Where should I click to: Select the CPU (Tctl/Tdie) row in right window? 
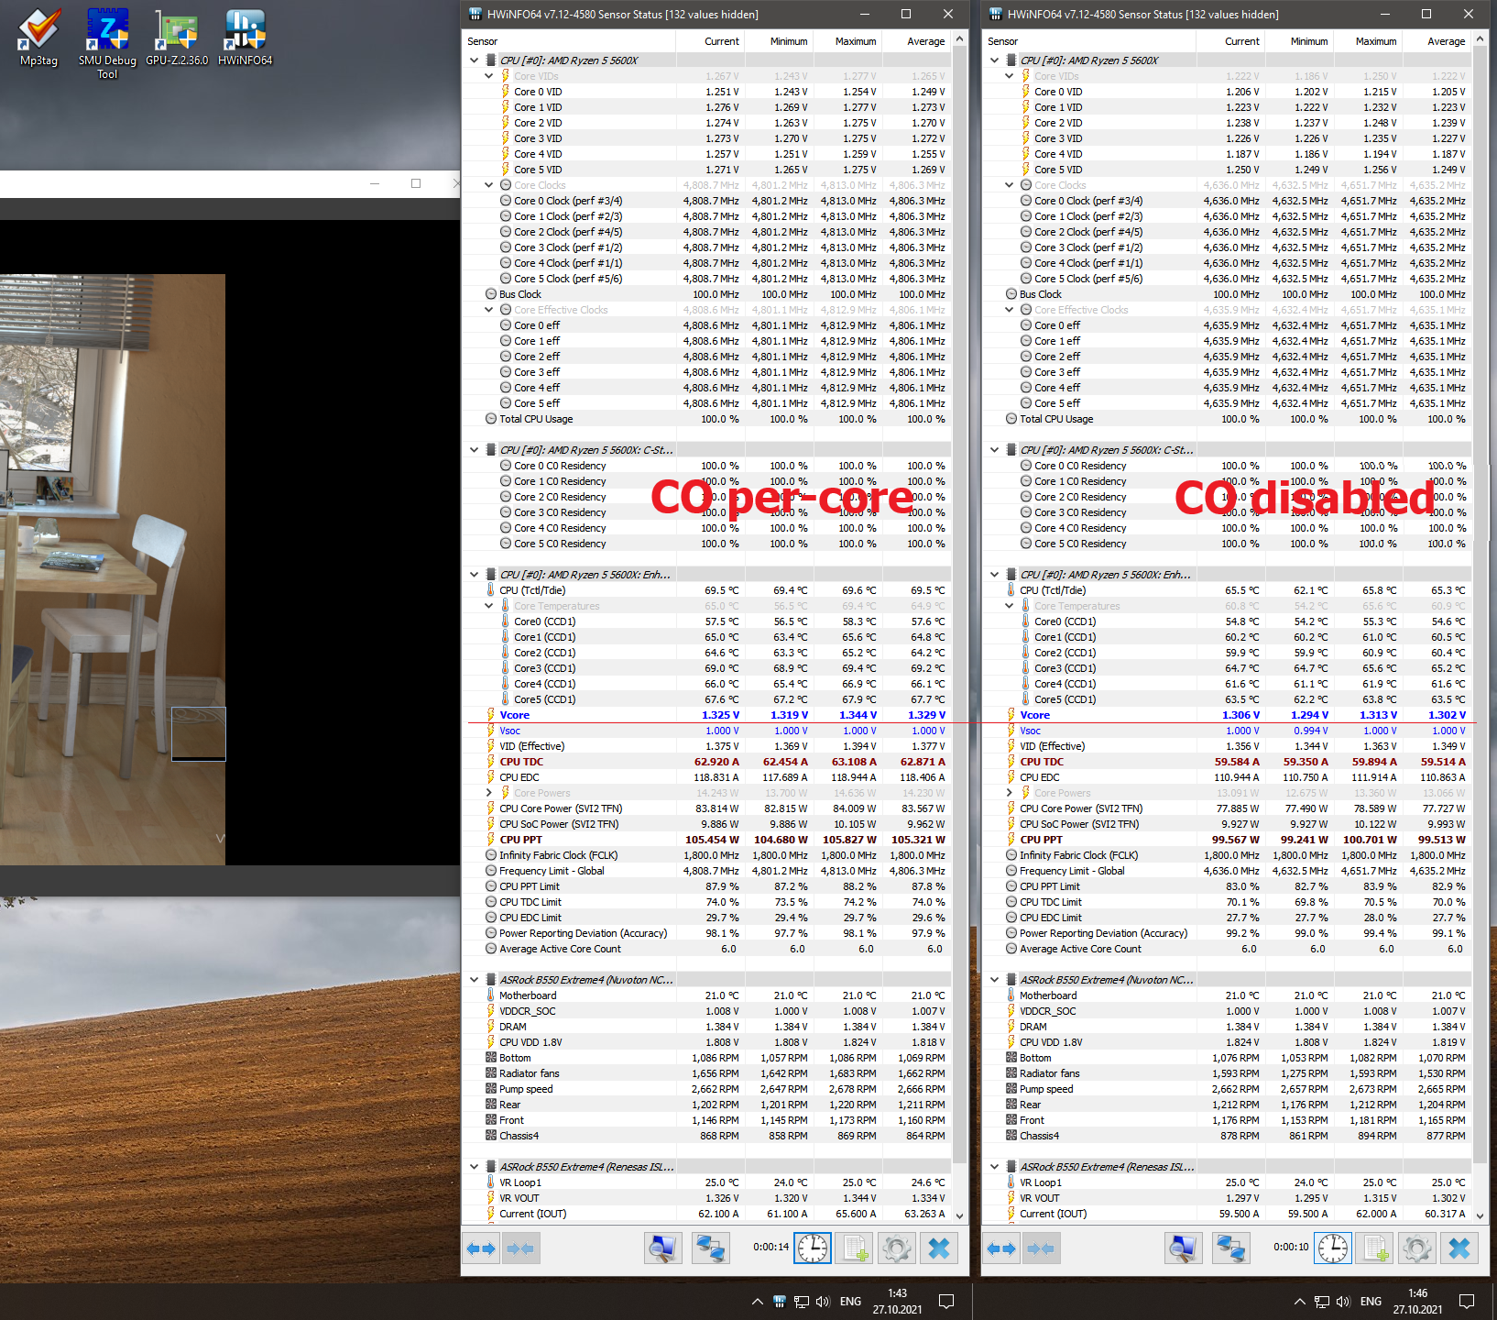click(1228, 590)
